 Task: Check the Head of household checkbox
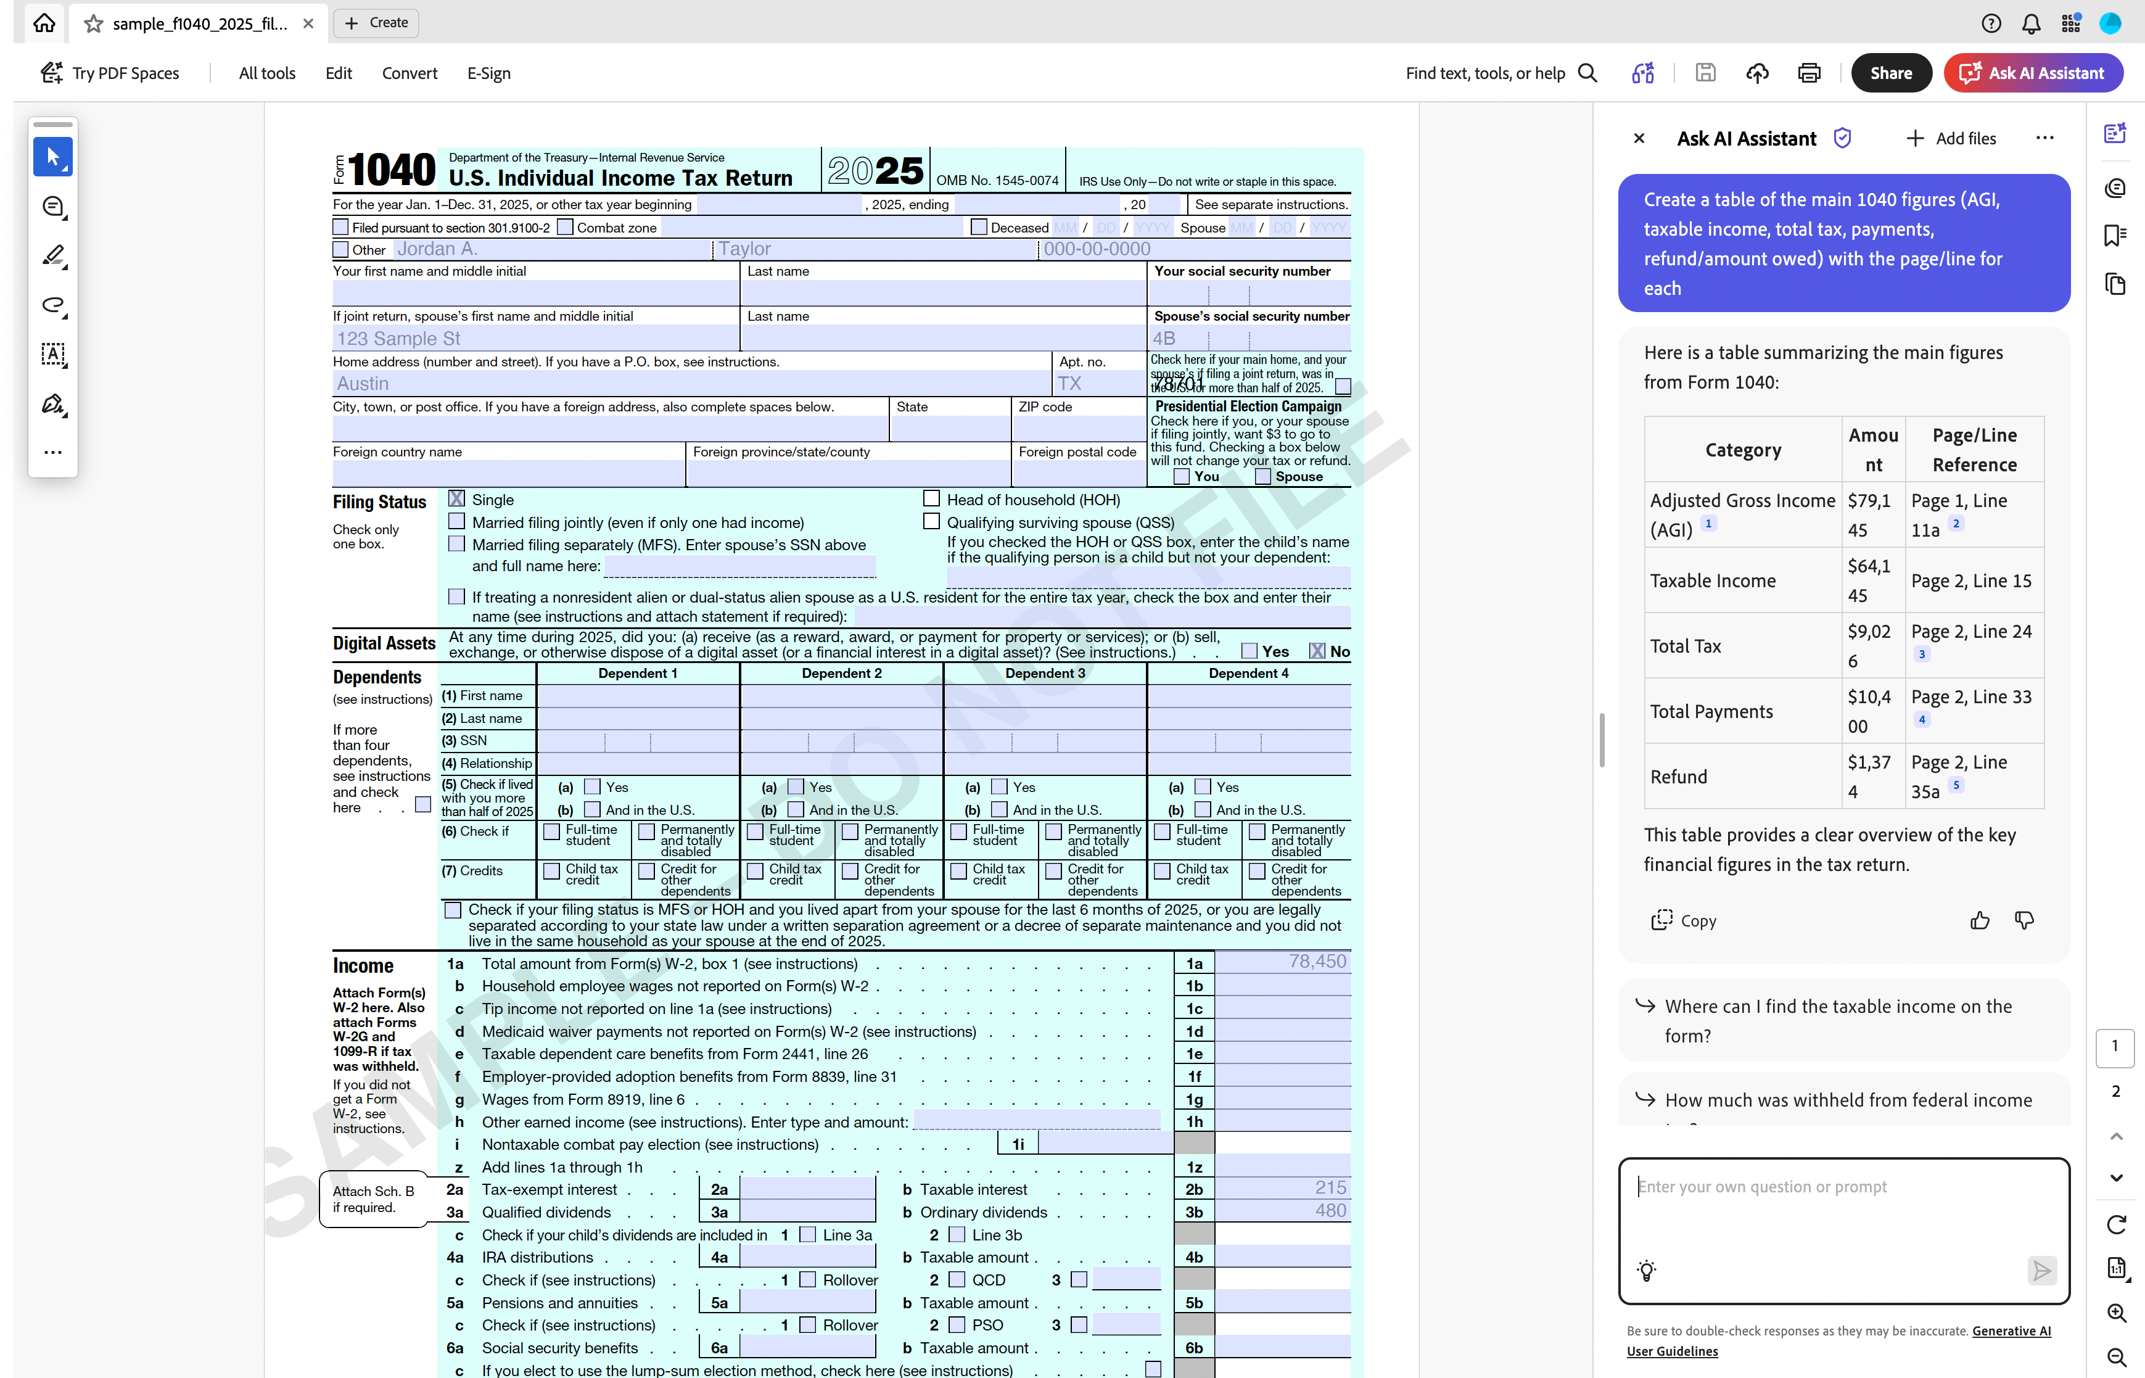tap(931, 499)
